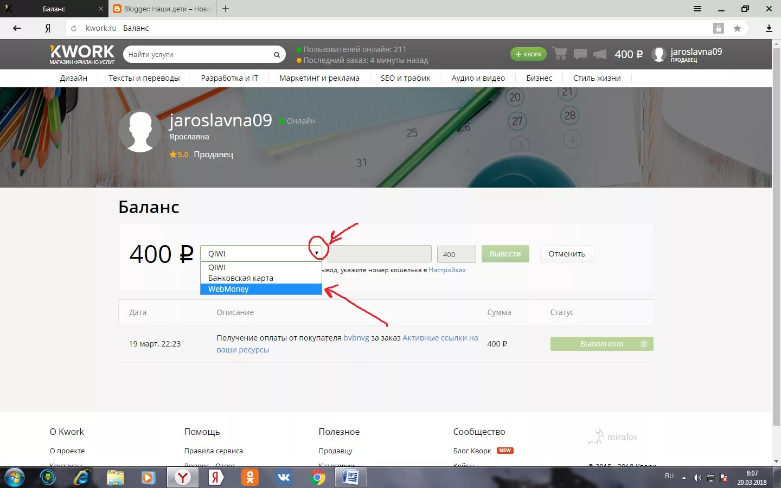The width and height of the screenshot is (781, 488).
Task: Open the Блог Кворк footer link
Action: point(472,451)
